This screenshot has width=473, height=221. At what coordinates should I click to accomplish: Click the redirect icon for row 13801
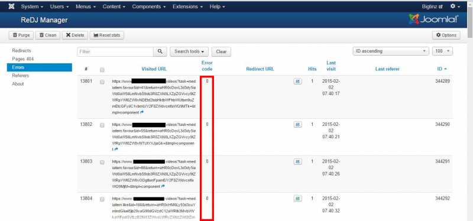pyautogui.click(x=297, y=82)
